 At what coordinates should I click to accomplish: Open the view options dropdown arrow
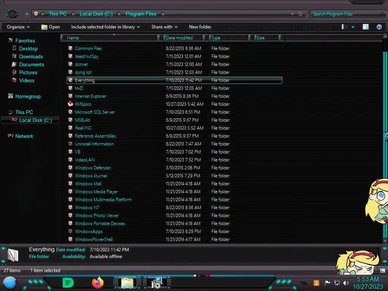click(x=353, y=27)
